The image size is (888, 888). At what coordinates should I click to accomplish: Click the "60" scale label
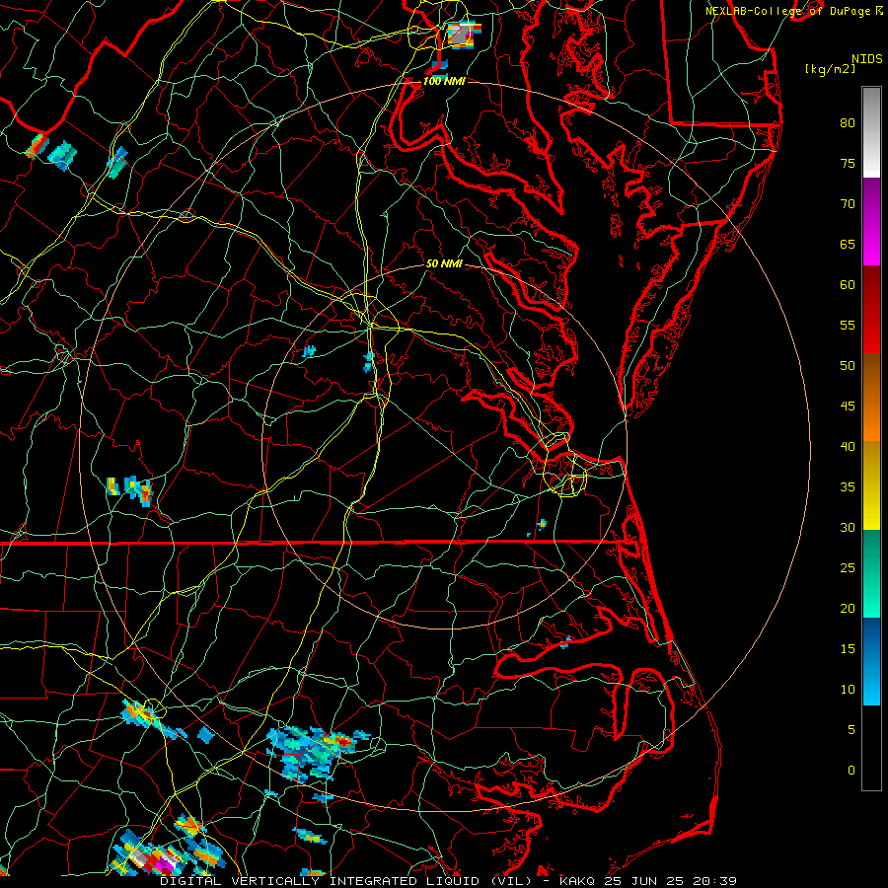(848, 285)
